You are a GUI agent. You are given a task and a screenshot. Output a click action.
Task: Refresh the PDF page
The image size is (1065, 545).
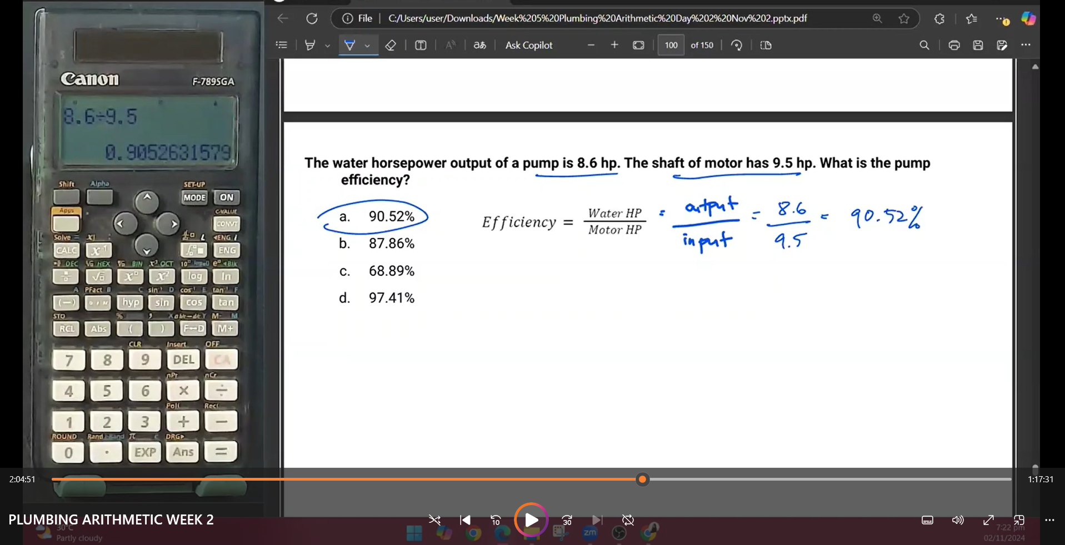(312, 18)
